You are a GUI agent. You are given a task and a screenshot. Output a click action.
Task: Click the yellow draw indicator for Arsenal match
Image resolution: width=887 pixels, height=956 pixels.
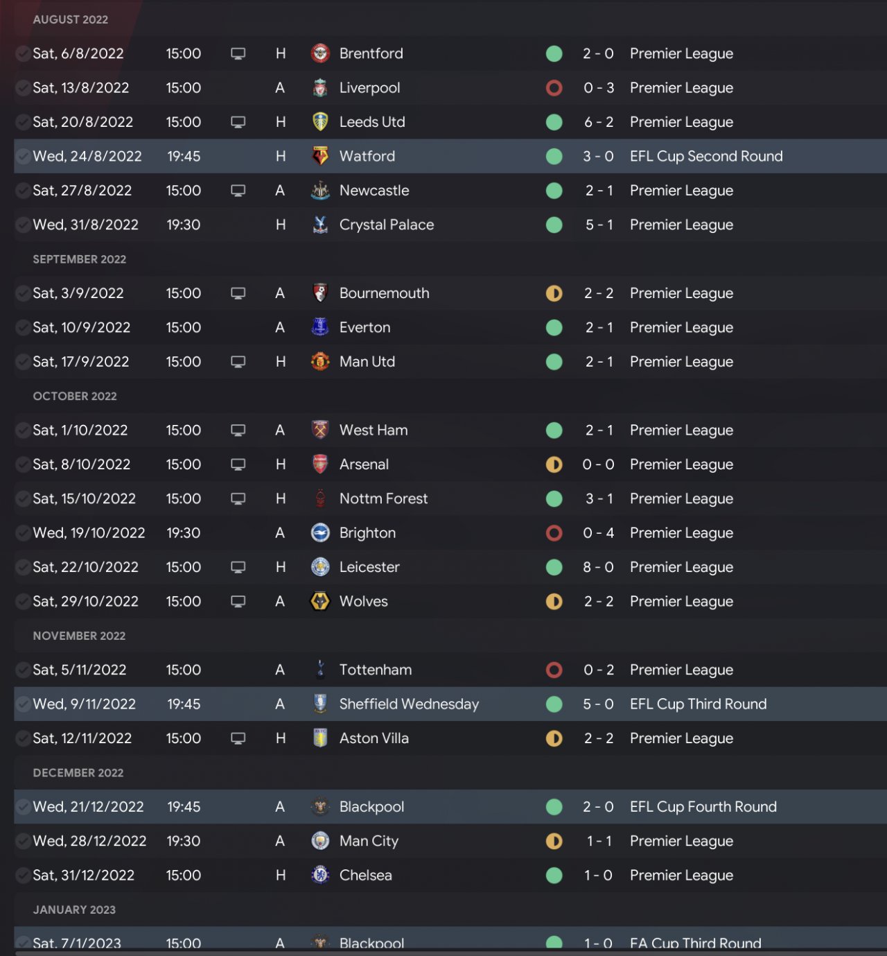pyautogui.click(x=554, y=464)
